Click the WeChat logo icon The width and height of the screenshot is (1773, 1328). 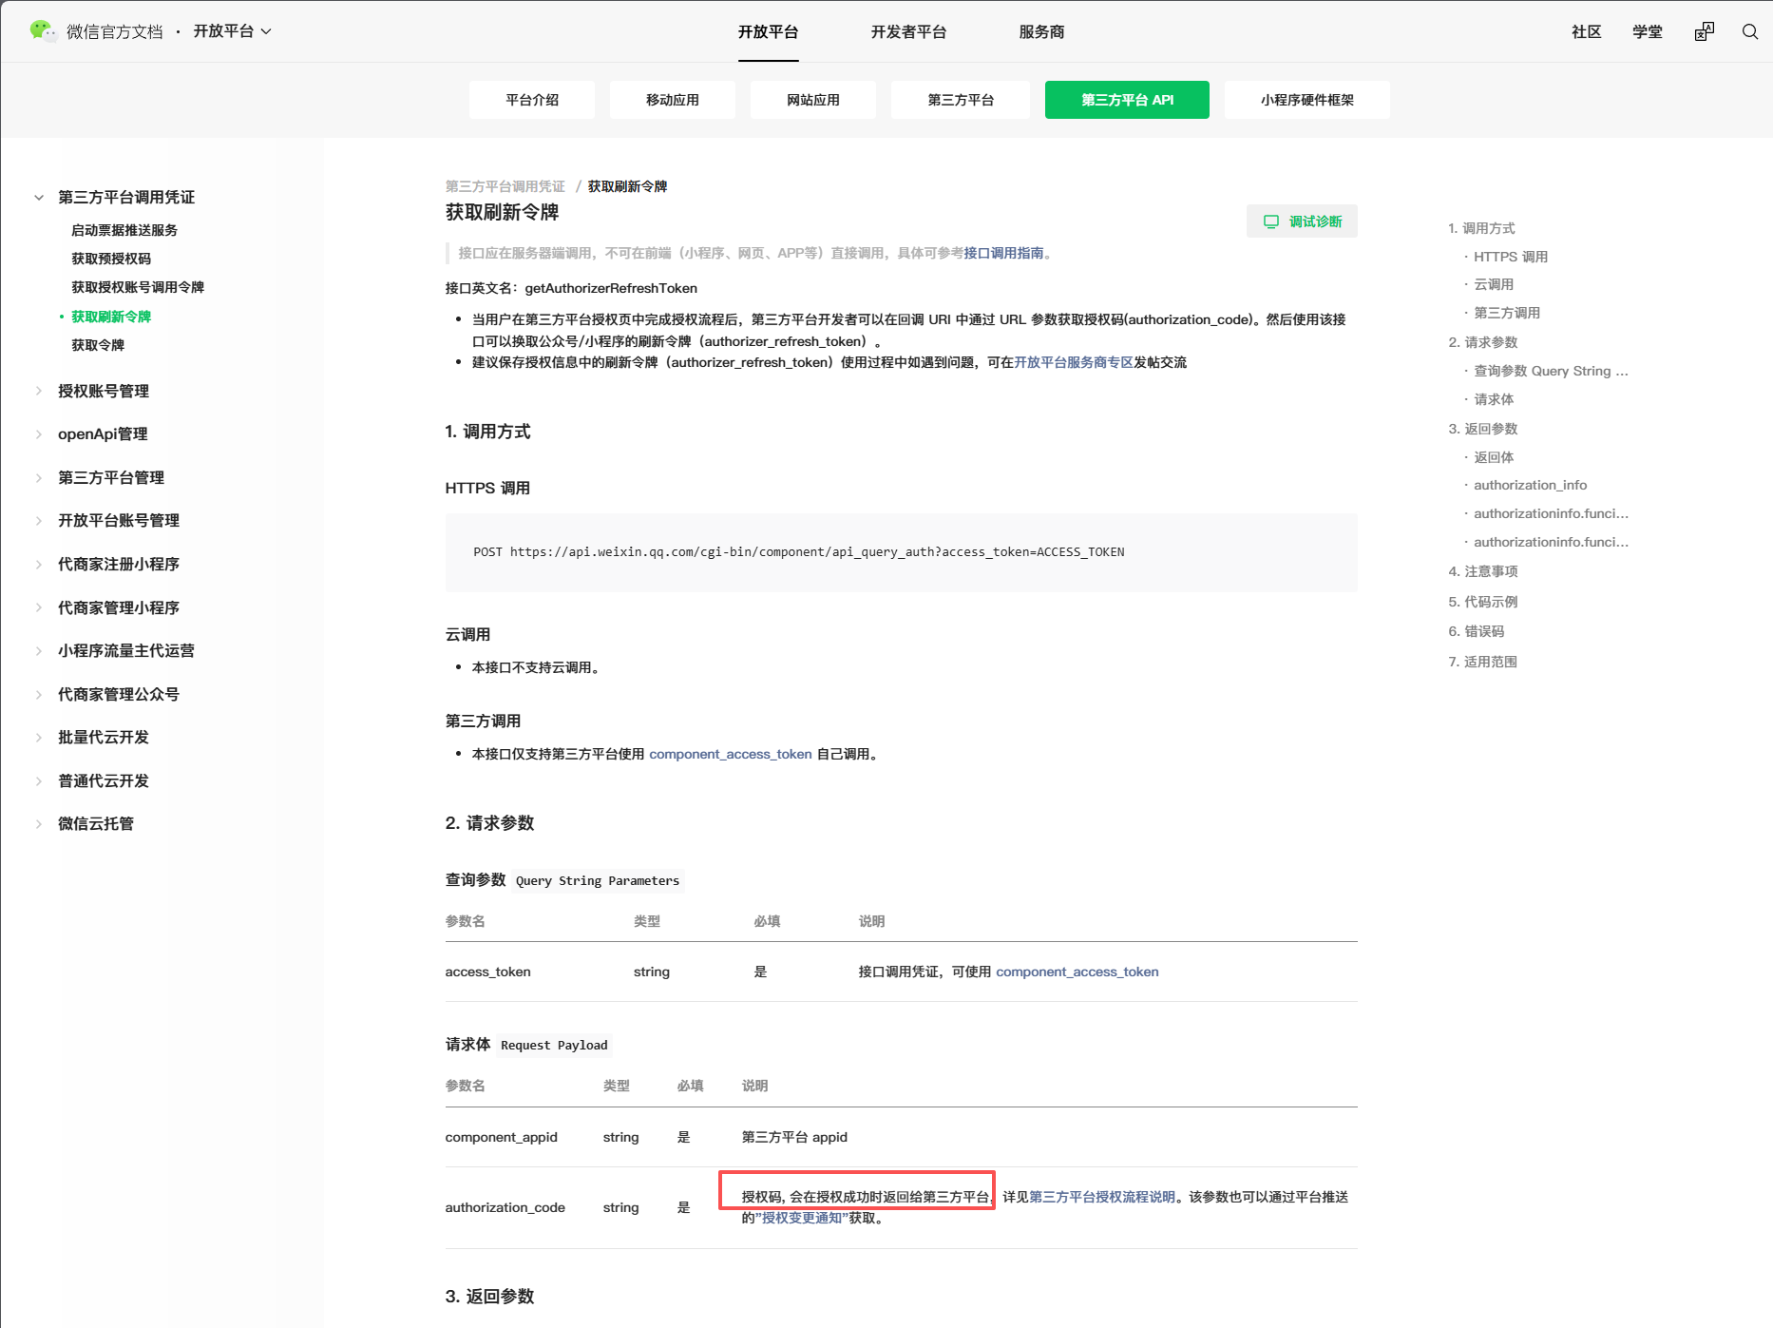[43, 30]
